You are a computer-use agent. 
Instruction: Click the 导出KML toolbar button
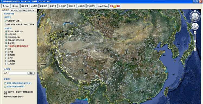pyautogui.click(x=15, y=6)
